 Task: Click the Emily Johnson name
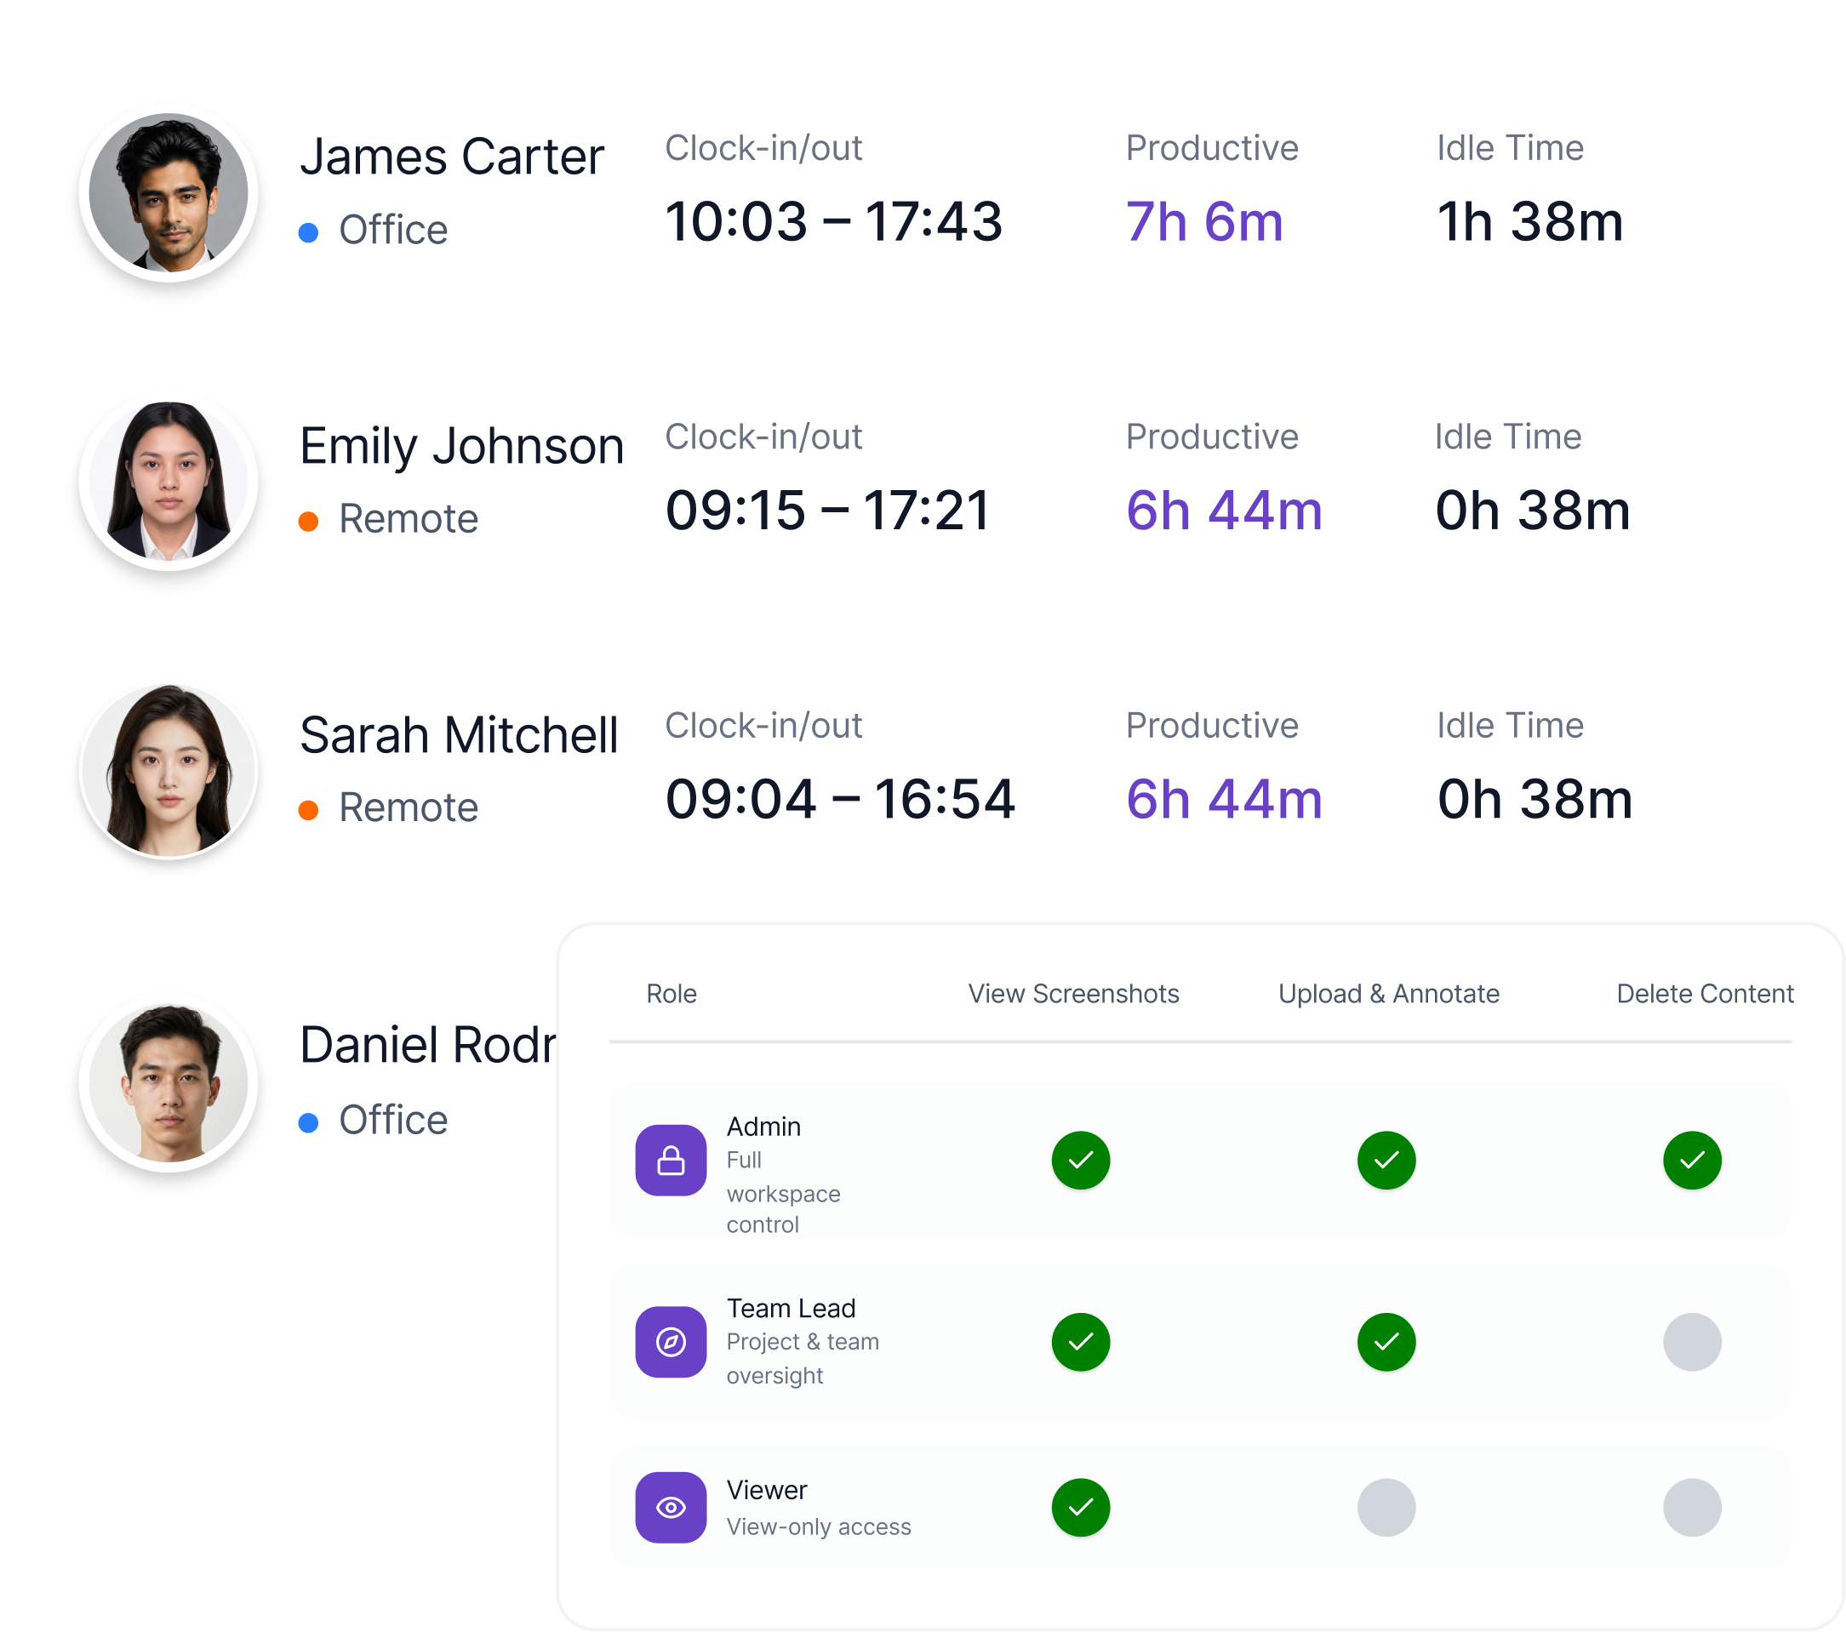point(461,445)
